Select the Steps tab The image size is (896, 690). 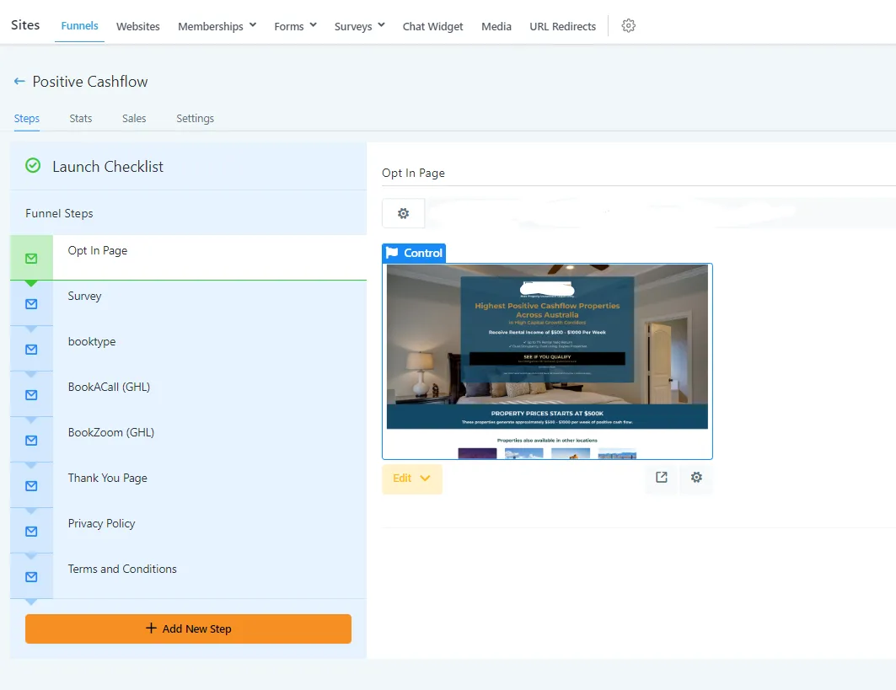click(x=27, y=118)
